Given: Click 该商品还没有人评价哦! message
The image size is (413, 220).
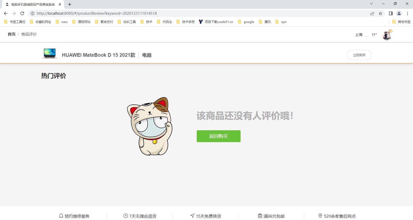Looking at the screenshot, I should (245, 116).
